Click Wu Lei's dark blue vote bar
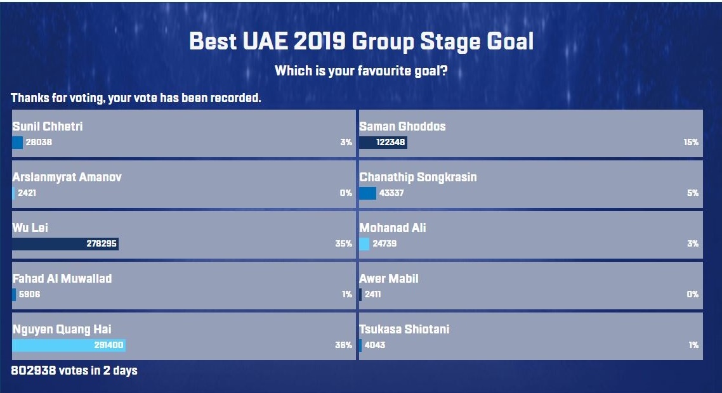The height and width of the screenshot is (393, 722). click(67, 243)
